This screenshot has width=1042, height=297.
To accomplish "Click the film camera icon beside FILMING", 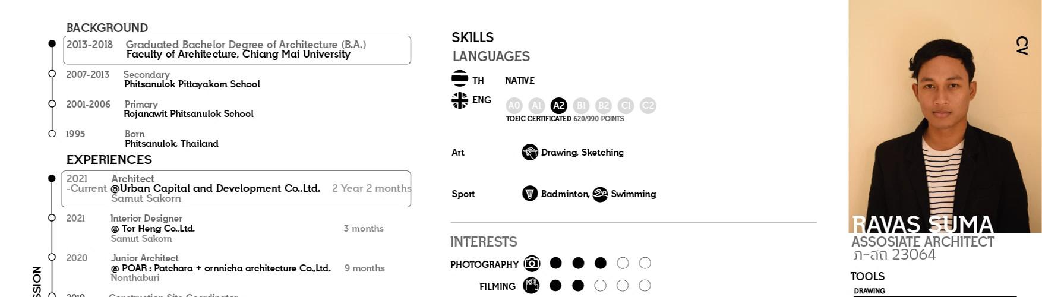I will 531,286.
